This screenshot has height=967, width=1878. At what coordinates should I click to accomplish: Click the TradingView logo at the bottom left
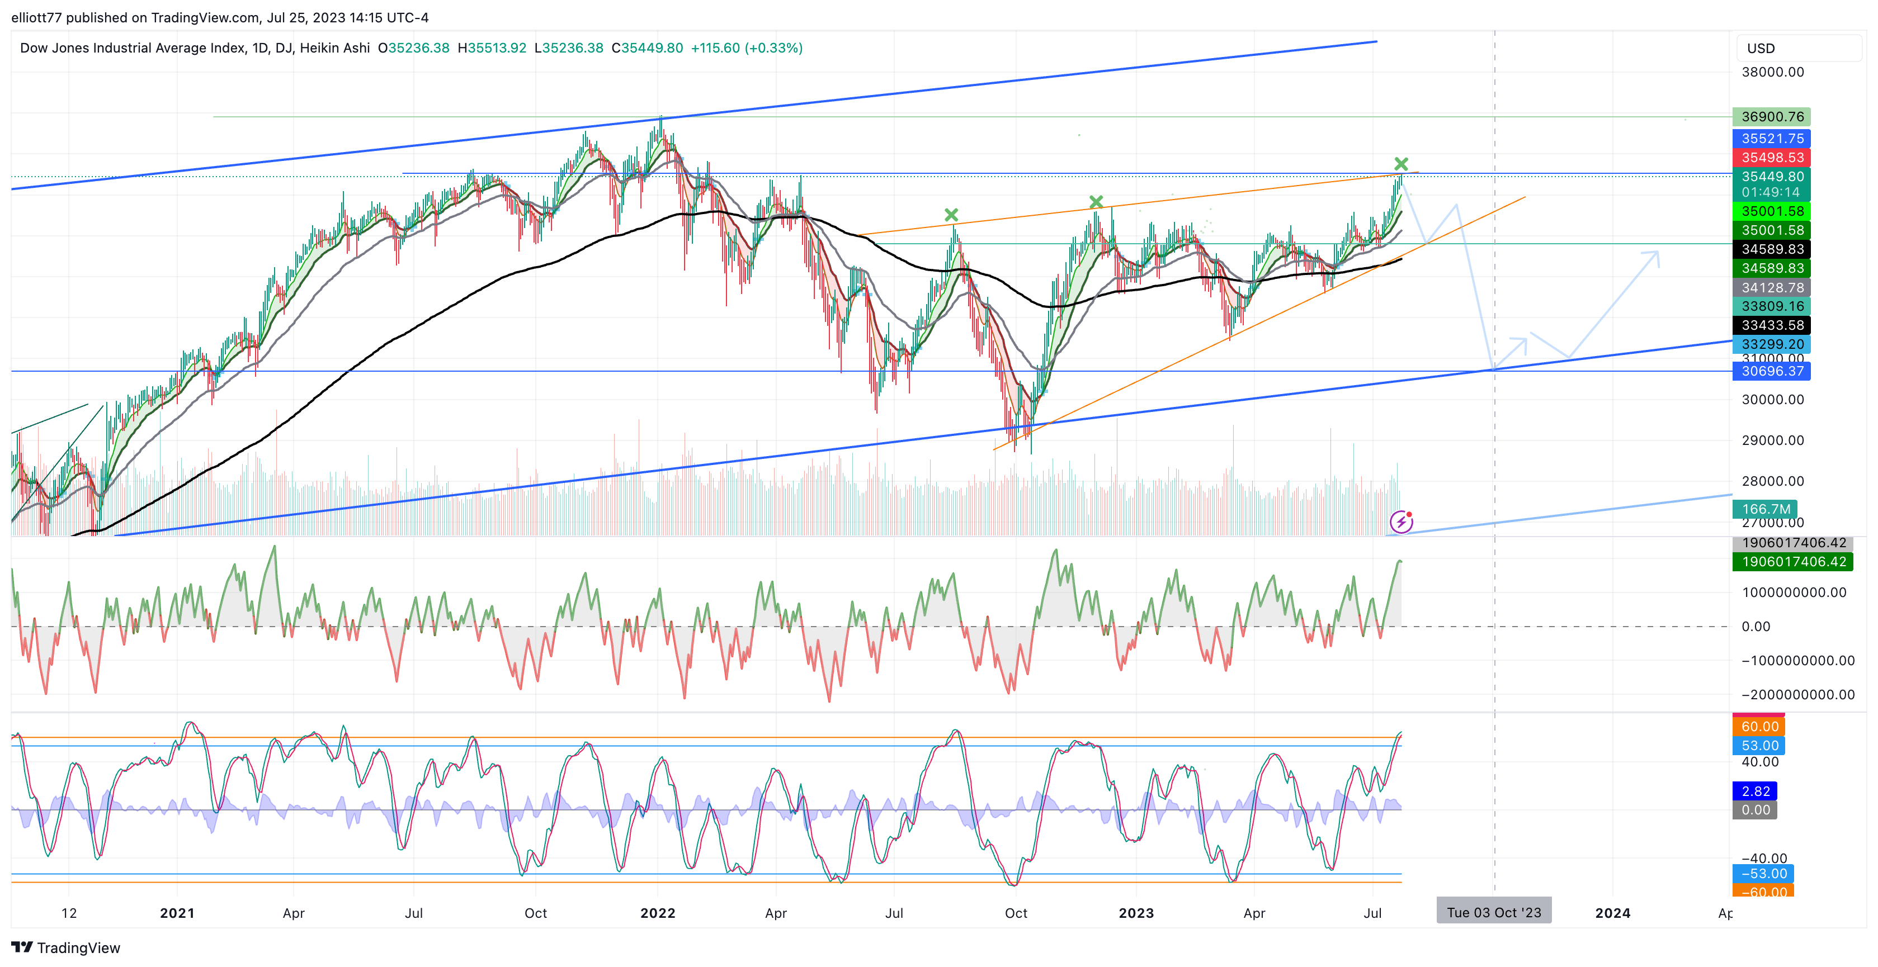[x=65, y=947]
